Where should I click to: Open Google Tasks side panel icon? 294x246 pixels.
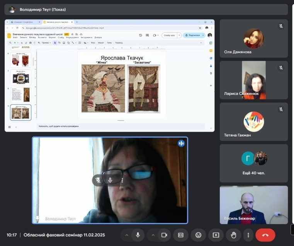[x=211, y=58]
